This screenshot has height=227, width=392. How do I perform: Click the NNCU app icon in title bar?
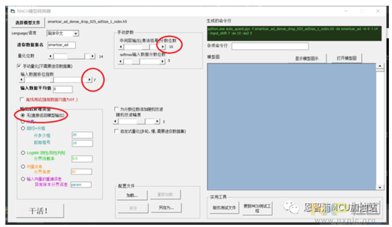point(13,11)
